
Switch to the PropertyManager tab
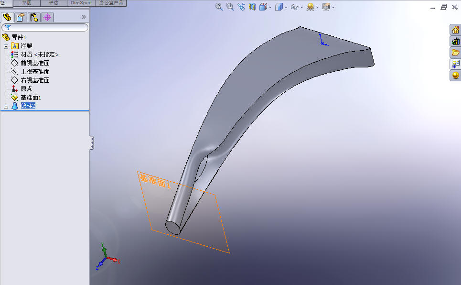tap(20, 17)
